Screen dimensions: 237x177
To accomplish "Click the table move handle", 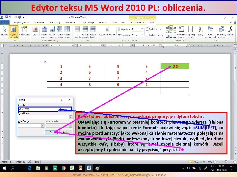I will [x=45, y=62].
